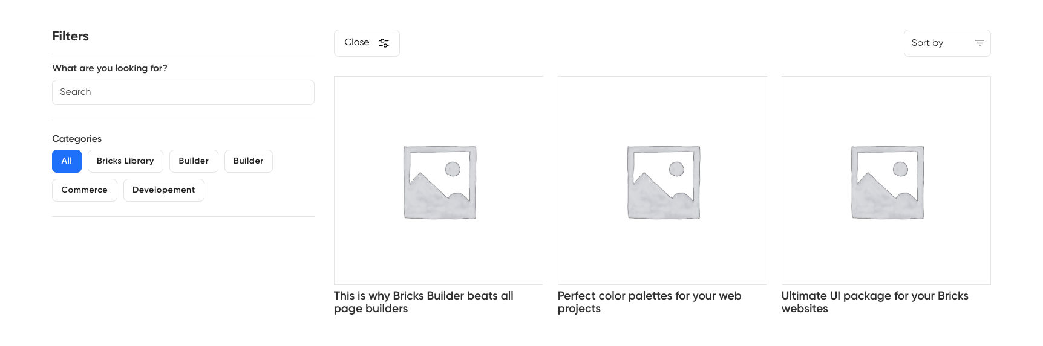1043x346 pixels.
Task: Click the Filters panel heading
Action: pyautogui.click(x=70, y=36)
